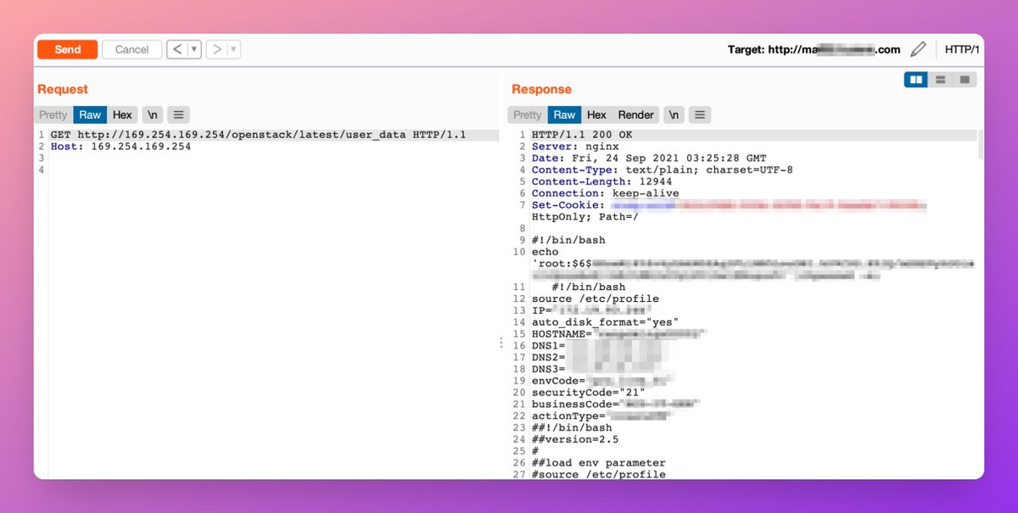Select Hex tab in Response panel
1018x513 pixels.
click(596, 114)
